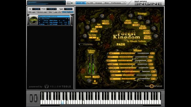Open the Browser tab

99,3
